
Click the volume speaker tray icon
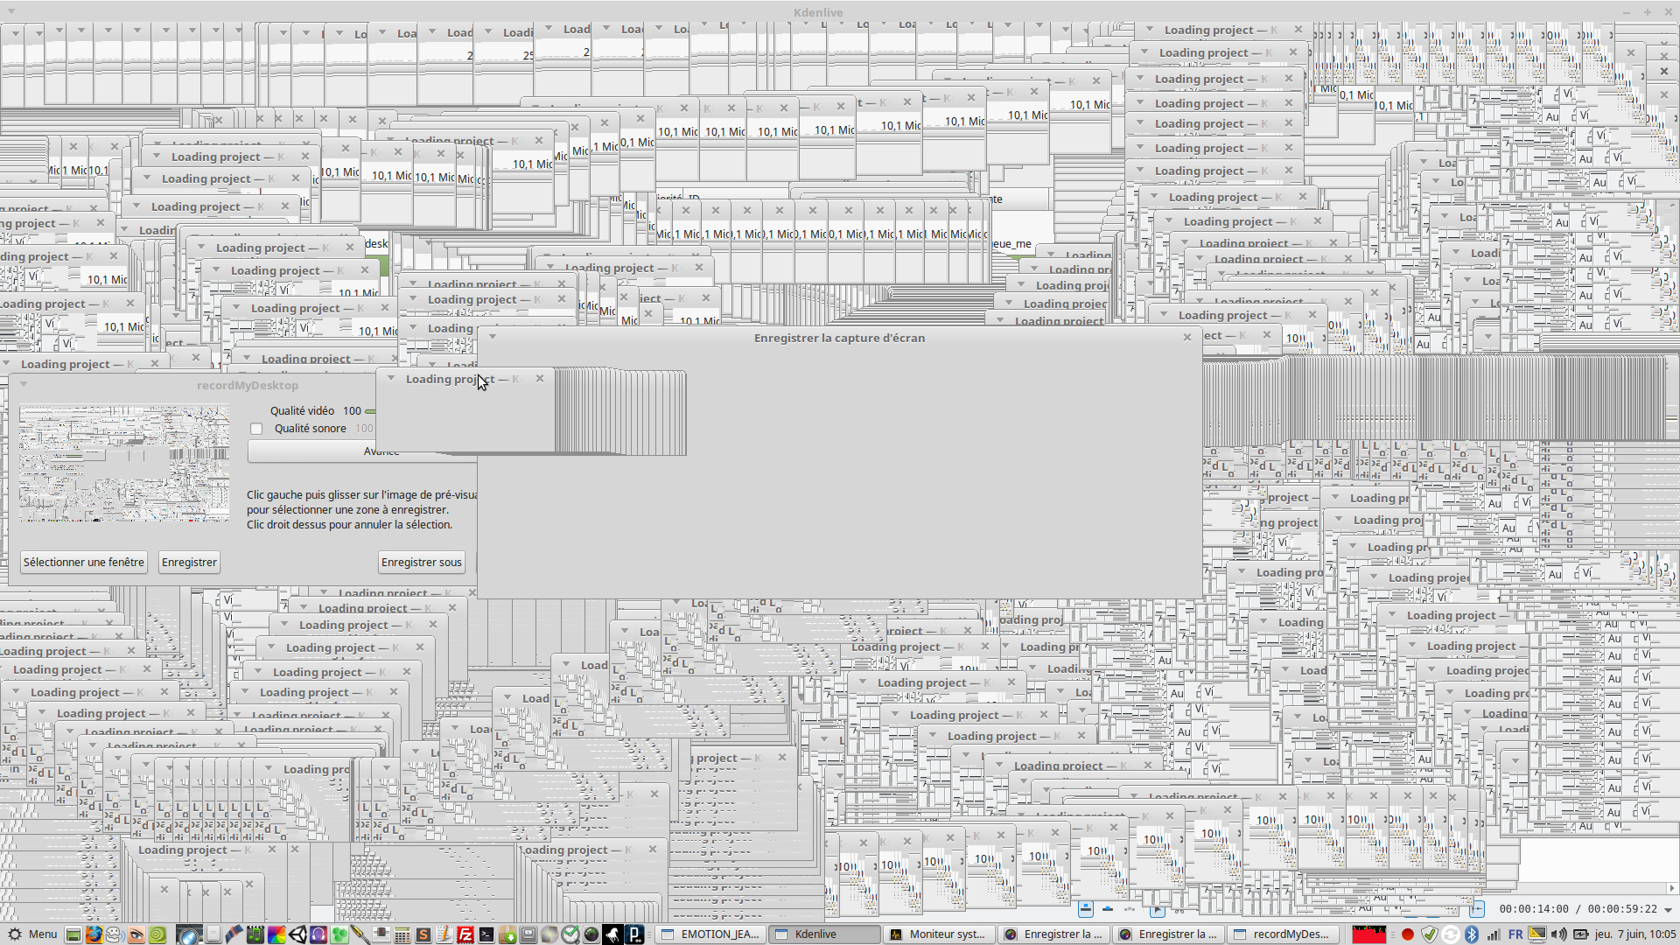[x=1558, y=934]
